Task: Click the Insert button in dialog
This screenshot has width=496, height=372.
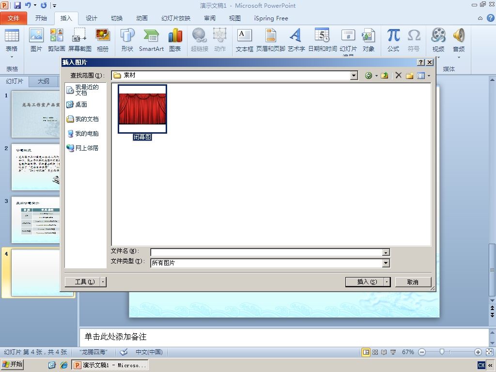Action: [365, 282]
